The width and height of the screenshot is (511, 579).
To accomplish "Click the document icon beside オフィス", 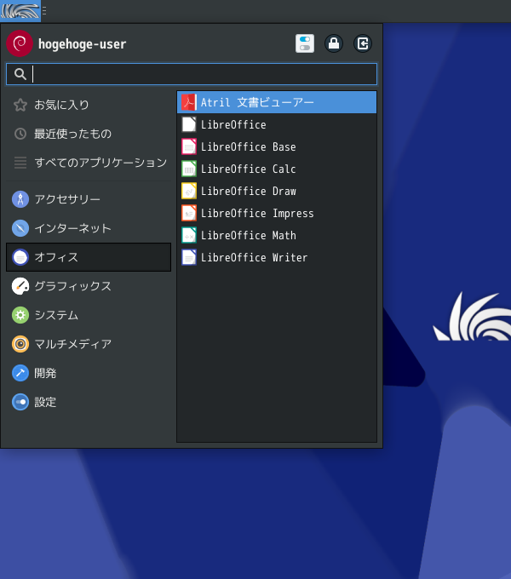I will pyautogui.click(x=20, y=257).
